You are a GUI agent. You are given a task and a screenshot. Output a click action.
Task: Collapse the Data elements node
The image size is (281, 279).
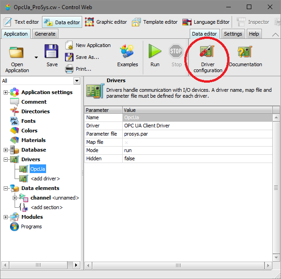(x=6, y=188)
